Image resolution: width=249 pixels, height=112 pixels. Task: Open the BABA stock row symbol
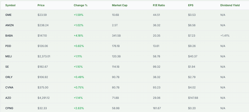(9, 36)
